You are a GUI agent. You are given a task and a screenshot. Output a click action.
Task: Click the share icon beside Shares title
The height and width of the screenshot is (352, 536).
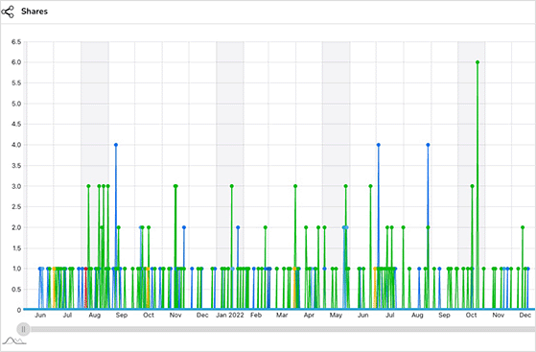coord(8,12)
